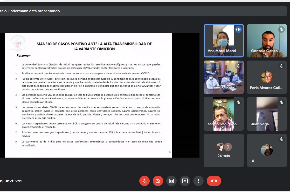This screenshot has width=290, height=192.
Task: Click the presented Omicrón slide
Action: coord(88,95)
